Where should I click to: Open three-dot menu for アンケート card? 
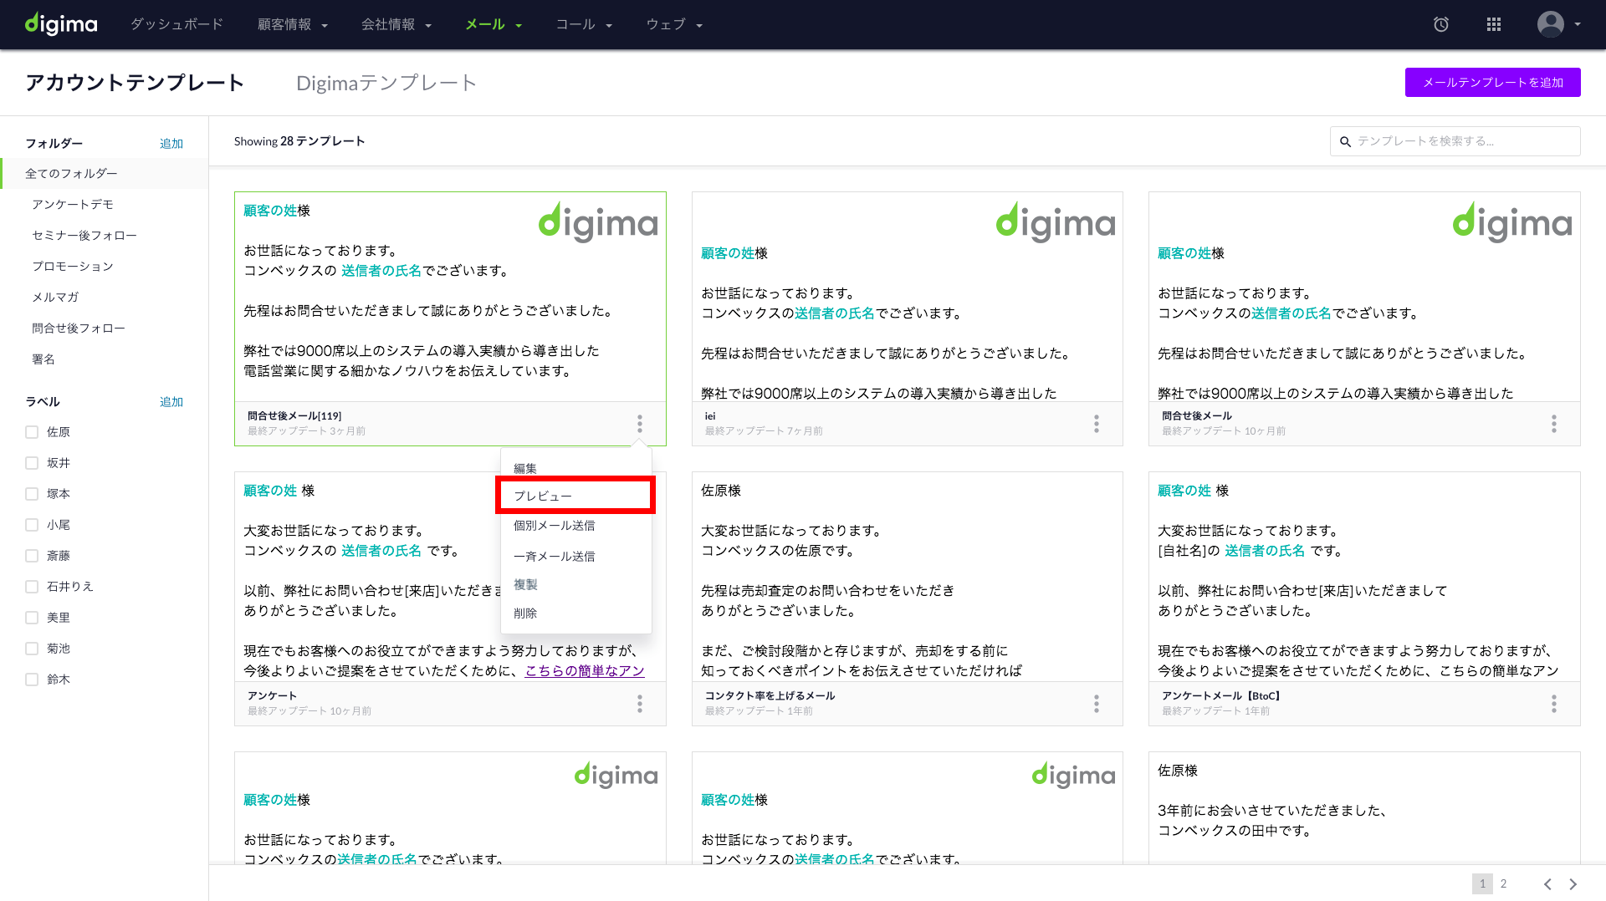[640, 704]
